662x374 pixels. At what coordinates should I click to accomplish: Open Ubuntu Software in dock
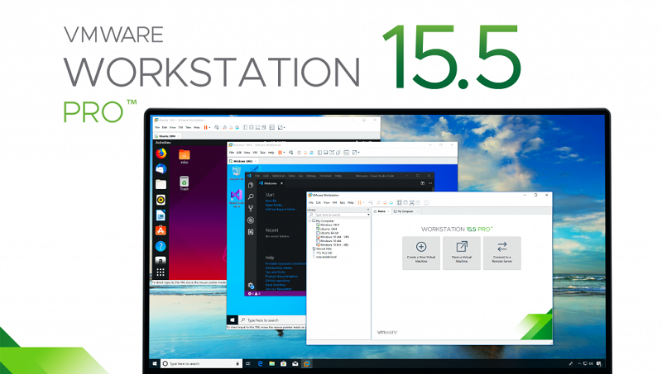[x=161, y=230]
